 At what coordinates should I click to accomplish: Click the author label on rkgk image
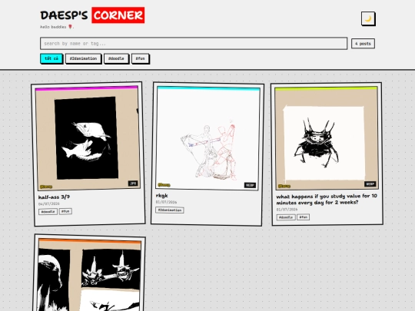pyautogui.click(x=164, y=185)
